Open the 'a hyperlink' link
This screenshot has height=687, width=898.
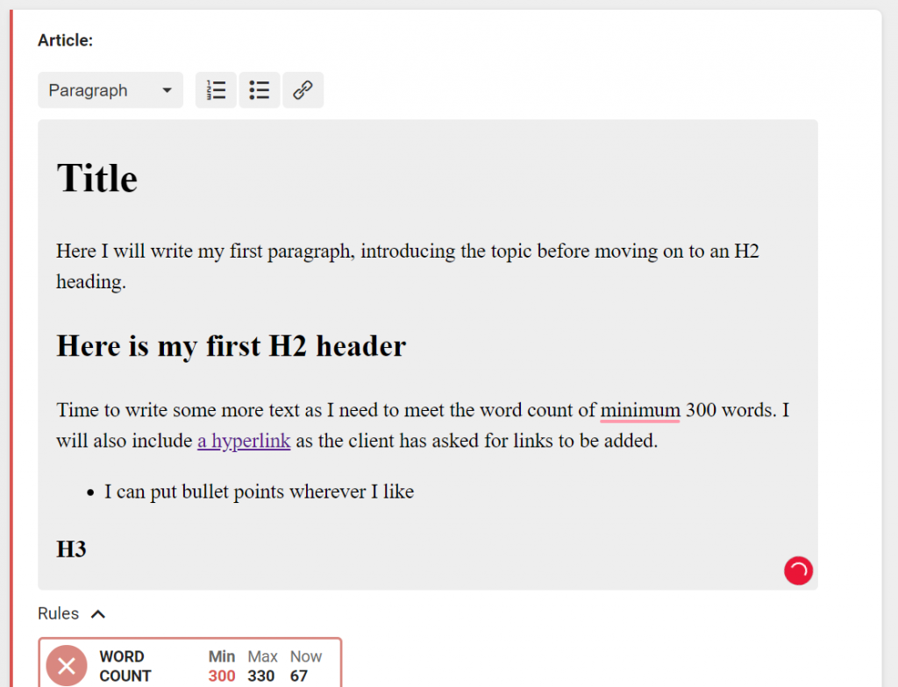(x=244, y=441)
